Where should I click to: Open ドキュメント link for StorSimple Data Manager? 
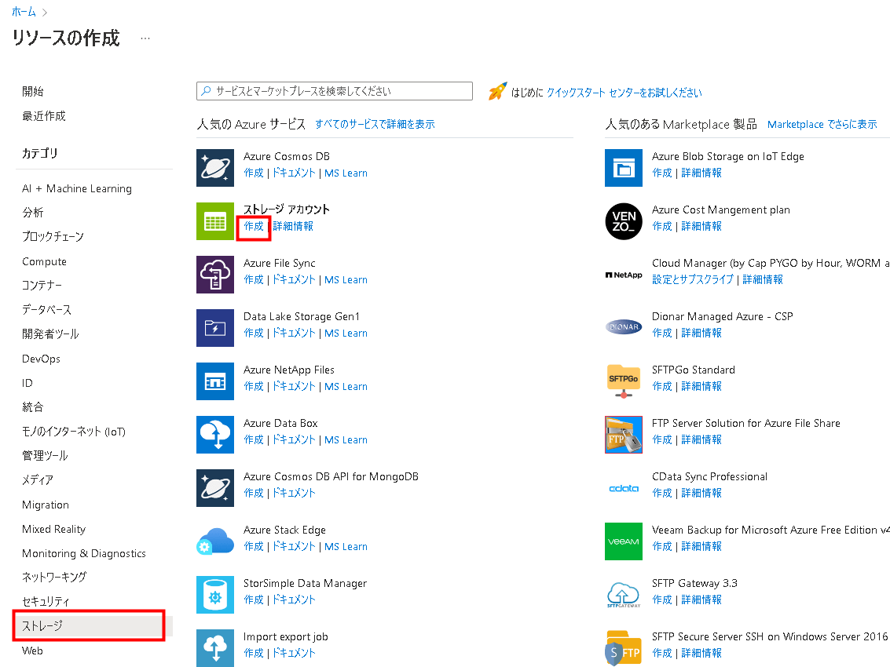294,600
